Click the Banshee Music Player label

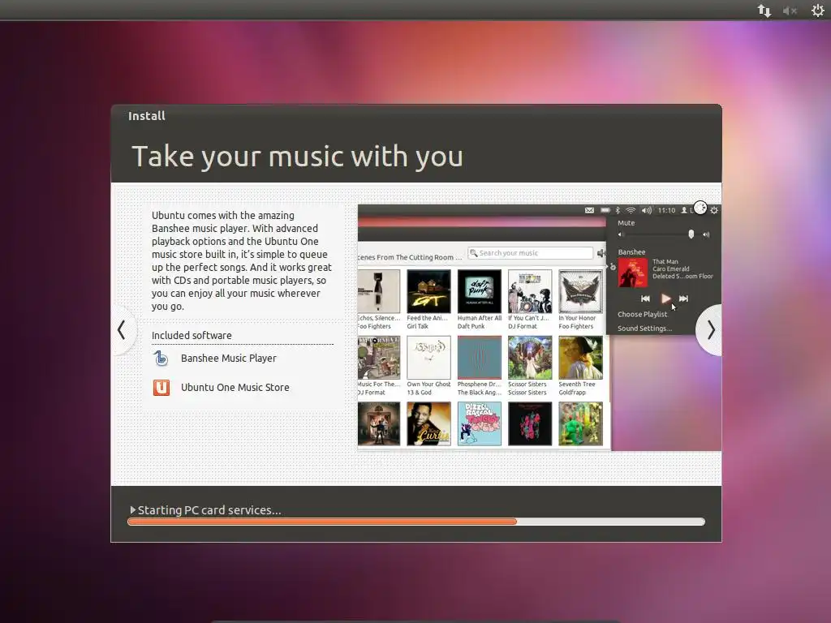tap(228, 359)
